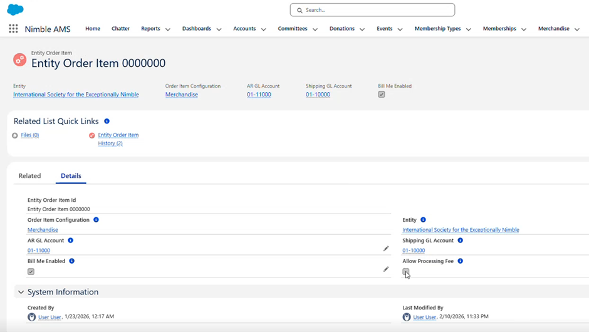Viewport: 589px width, 332px height.
Task: Click modified timestamp 2/10/2026, 11:33 PM
Action: (x=464, y=316)
